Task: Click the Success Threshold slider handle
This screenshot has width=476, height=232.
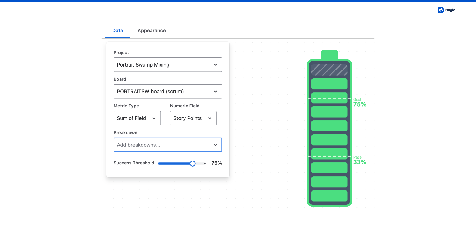Action: (192, 163)
